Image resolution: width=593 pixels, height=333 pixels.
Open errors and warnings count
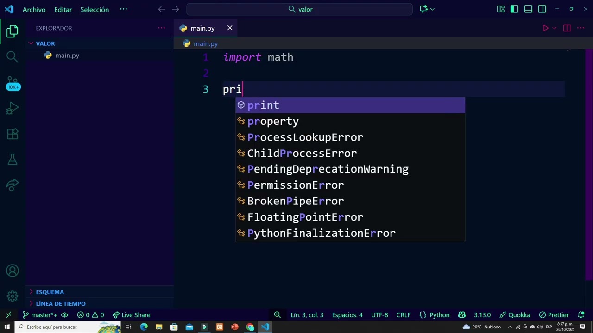pyautogui.click(x=91, y=315)
